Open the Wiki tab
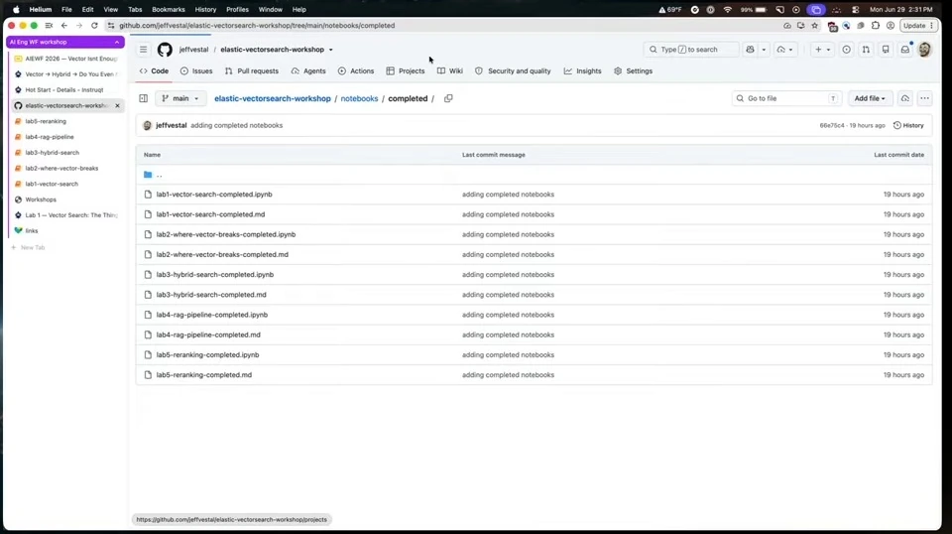Viewport: 952px width, 534px height. pos(450,71)
